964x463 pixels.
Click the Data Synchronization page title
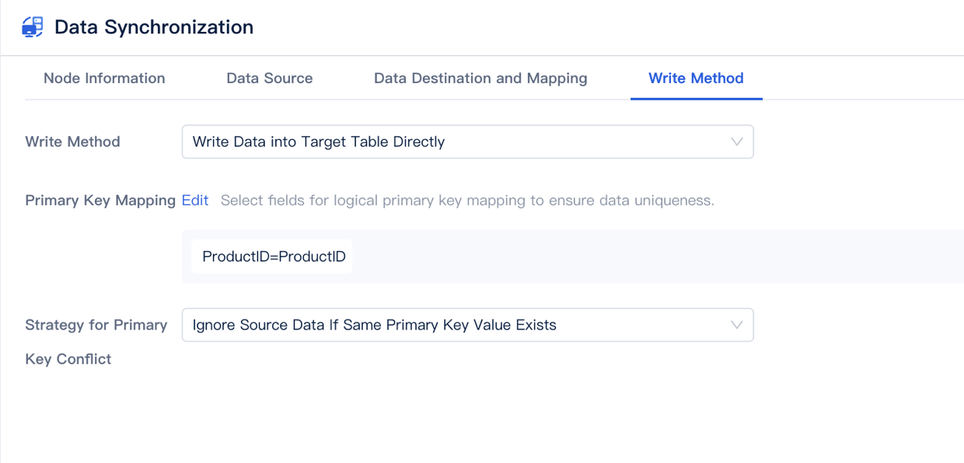click(x=153, y=26)
